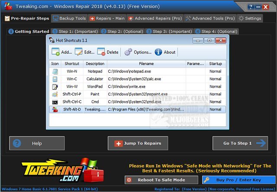
Task: Click Go To Step 1 button
Action: [x=240, y=143]
